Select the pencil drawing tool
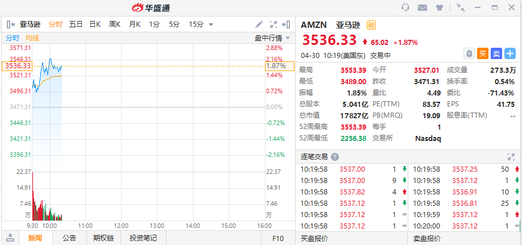522x245 pixels. [x=259, y=24]
